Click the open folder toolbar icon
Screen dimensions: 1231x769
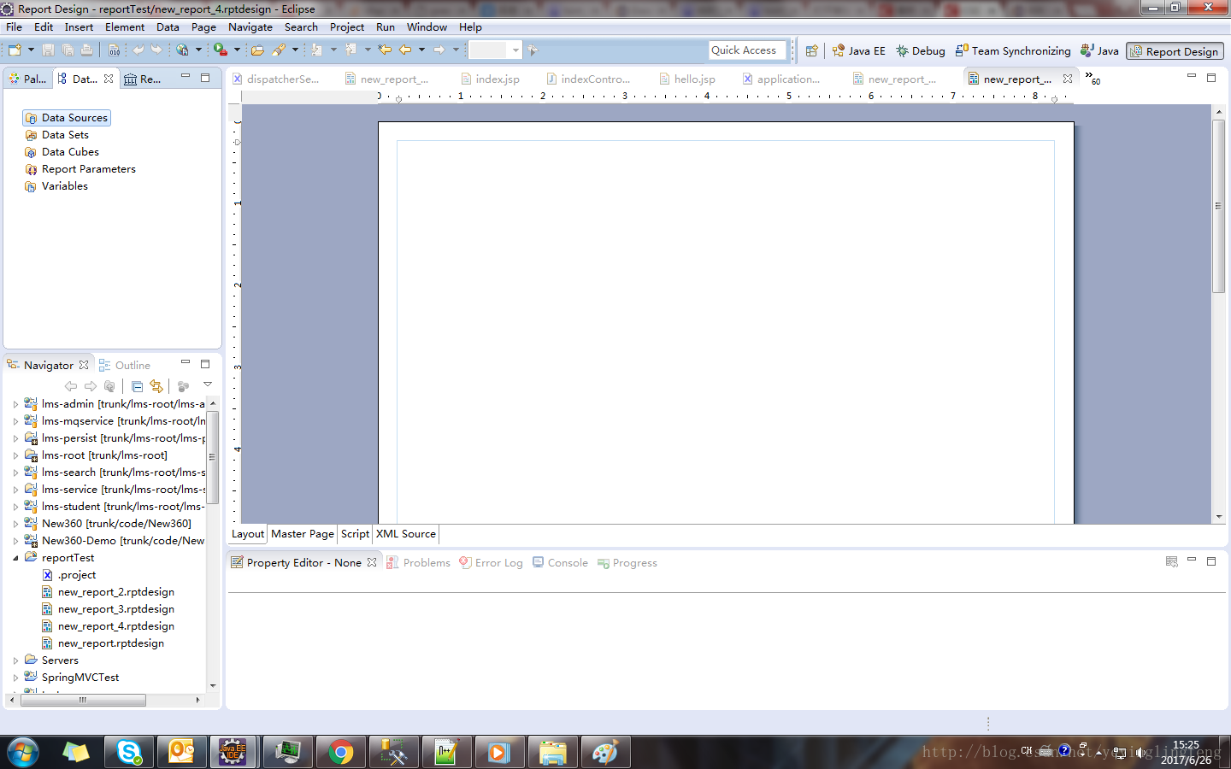[x=256, y=50]
